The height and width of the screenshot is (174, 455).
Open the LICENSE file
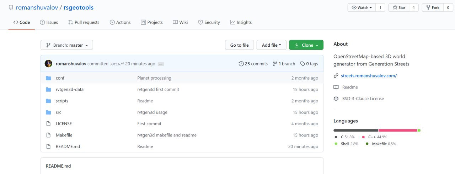tap(64, 124)
